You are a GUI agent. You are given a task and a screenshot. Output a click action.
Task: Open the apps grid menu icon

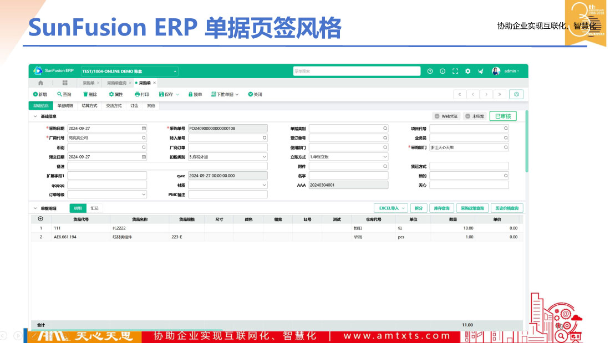tap(65, 83)
